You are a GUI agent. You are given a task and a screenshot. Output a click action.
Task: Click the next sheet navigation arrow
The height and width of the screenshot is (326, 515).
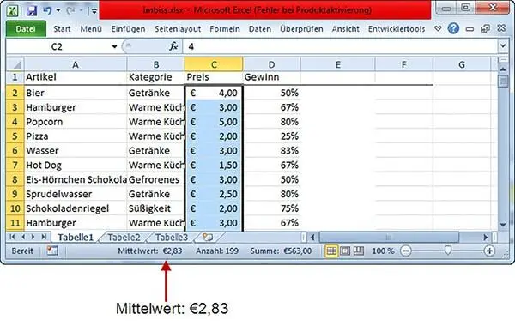click(x=33, y=237)
